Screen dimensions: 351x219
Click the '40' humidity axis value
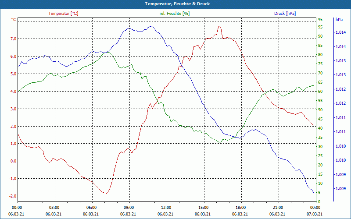[320, 128]
